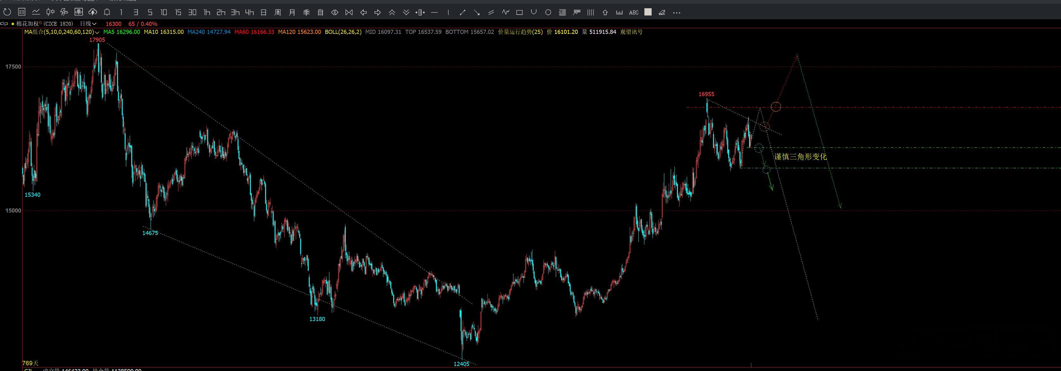
Task: Select the horizontal line drawing tool
Action: tap(434, 12)
